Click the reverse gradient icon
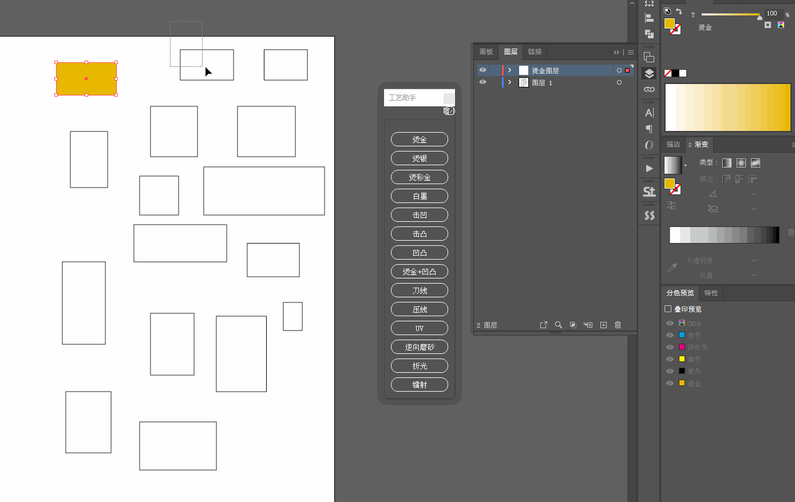 tap(671, 205)
